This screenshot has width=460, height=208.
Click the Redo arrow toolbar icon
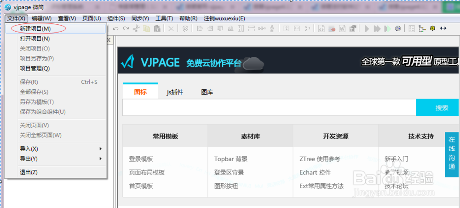pyautogui.click(x=126, y=28)
